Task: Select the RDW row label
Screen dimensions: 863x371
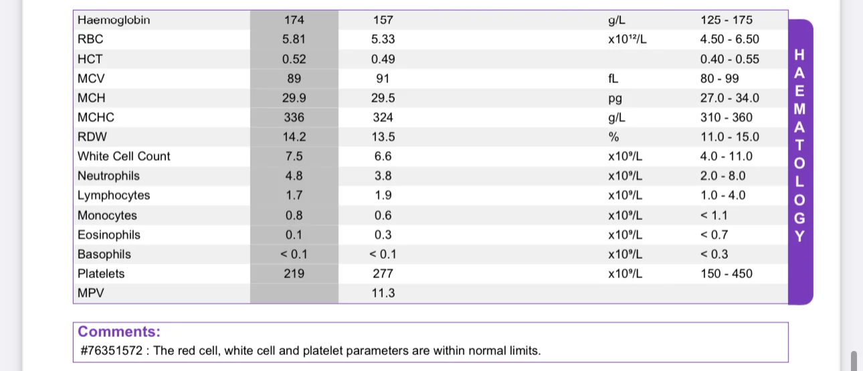Action: pos(92,137)
